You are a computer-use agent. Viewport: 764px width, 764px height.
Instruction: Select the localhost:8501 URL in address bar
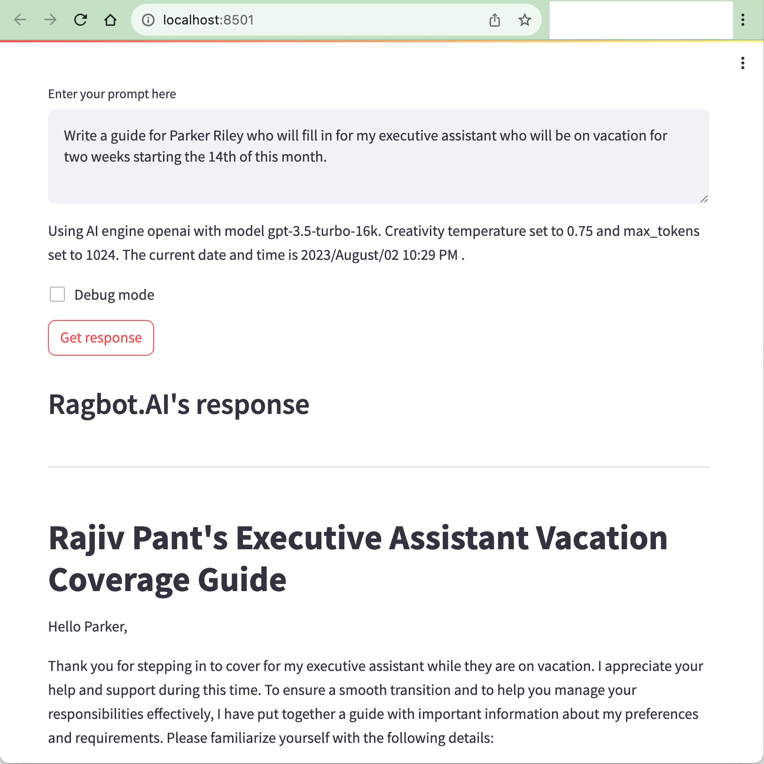click(208, 20)
